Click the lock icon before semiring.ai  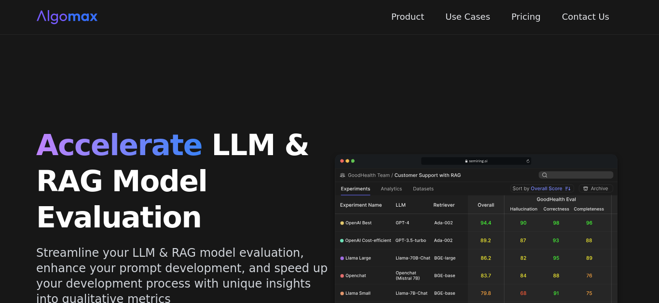[467, 161]
